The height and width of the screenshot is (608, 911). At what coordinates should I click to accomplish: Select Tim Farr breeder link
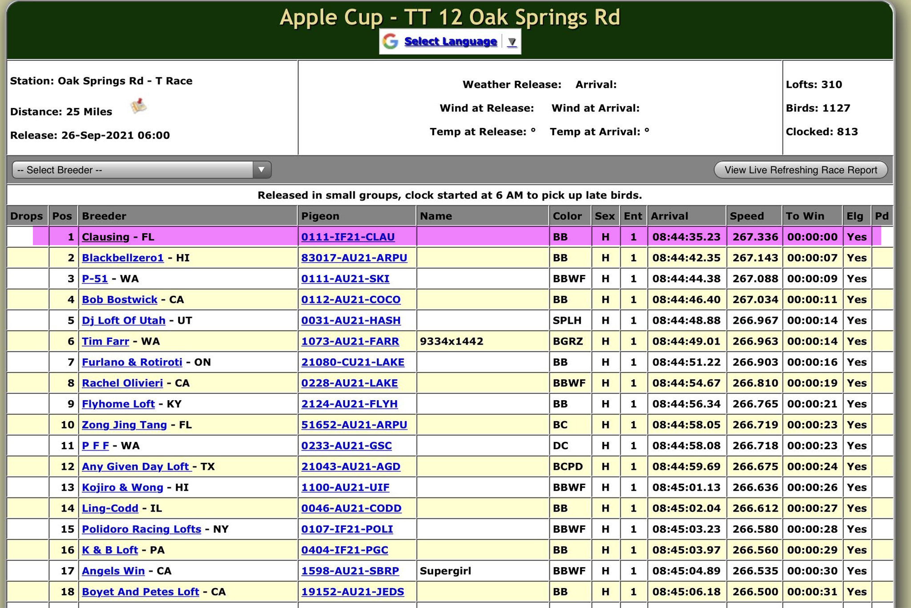[x=105, y=342]
